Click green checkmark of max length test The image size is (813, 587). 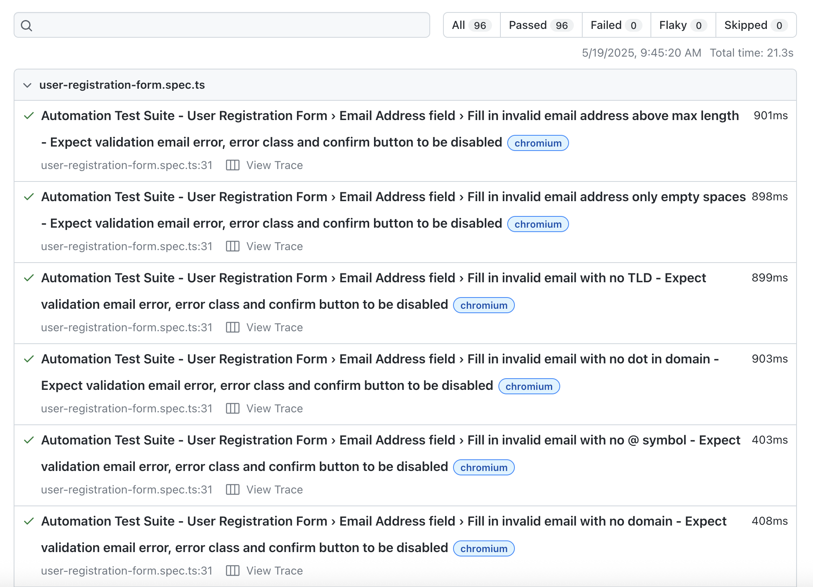29,116
